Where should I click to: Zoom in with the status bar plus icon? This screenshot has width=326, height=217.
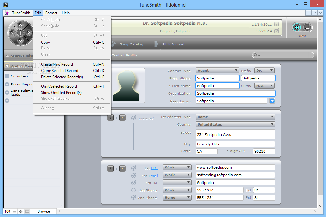click(21, 211)
